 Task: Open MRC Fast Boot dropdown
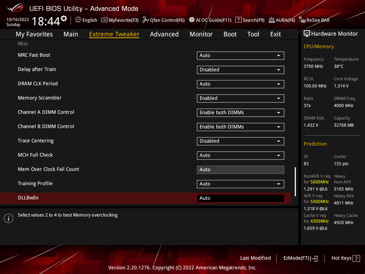241,55
